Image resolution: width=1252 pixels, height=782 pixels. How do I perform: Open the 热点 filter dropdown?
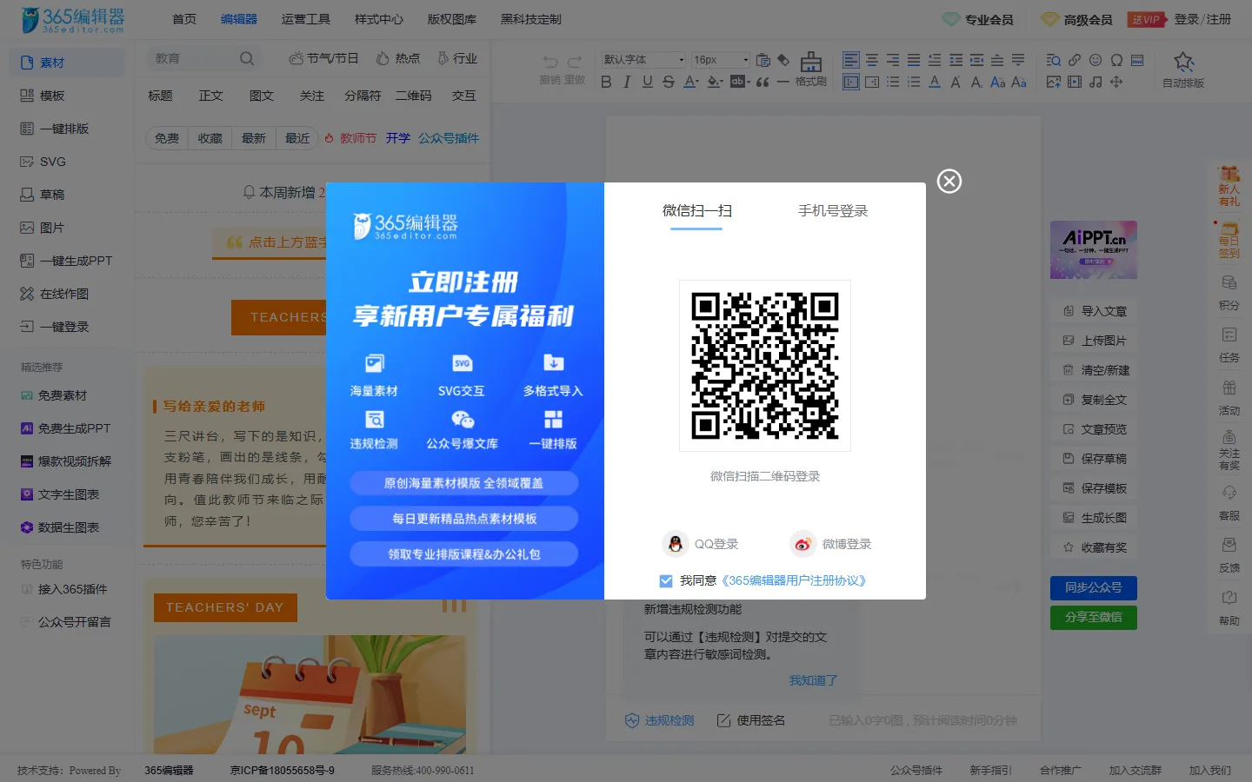398,58
